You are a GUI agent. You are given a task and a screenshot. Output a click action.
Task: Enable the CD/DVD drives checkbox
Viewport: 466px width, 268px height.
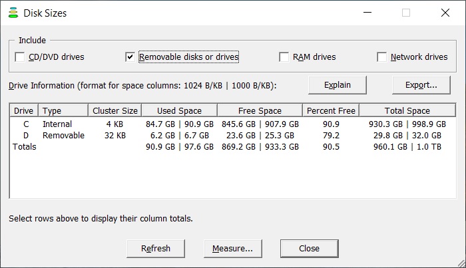(19, 57)
